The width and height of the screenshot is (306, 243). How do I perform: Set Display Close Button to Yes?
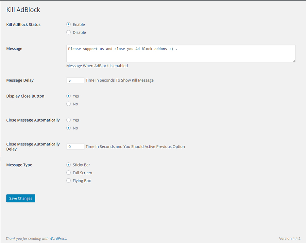pos(69,96)
